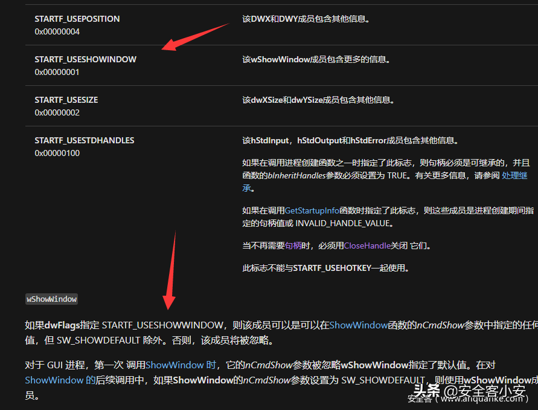Open the 处理继承 link
Image resolution: width=538 pixels, height=410 pixels.
[514, 175]
